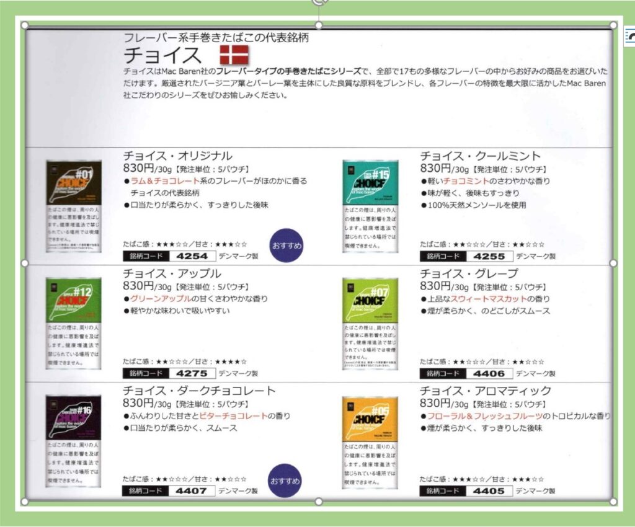Click the red text チョコミント
The height and width of the screenshot is (527, 635).
click(466, 181)
